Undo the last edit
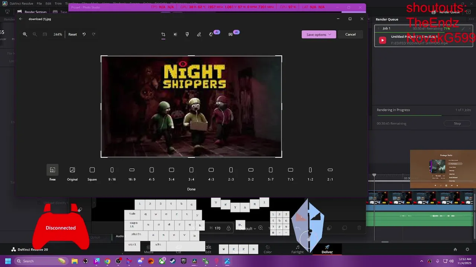 [84, 34]
